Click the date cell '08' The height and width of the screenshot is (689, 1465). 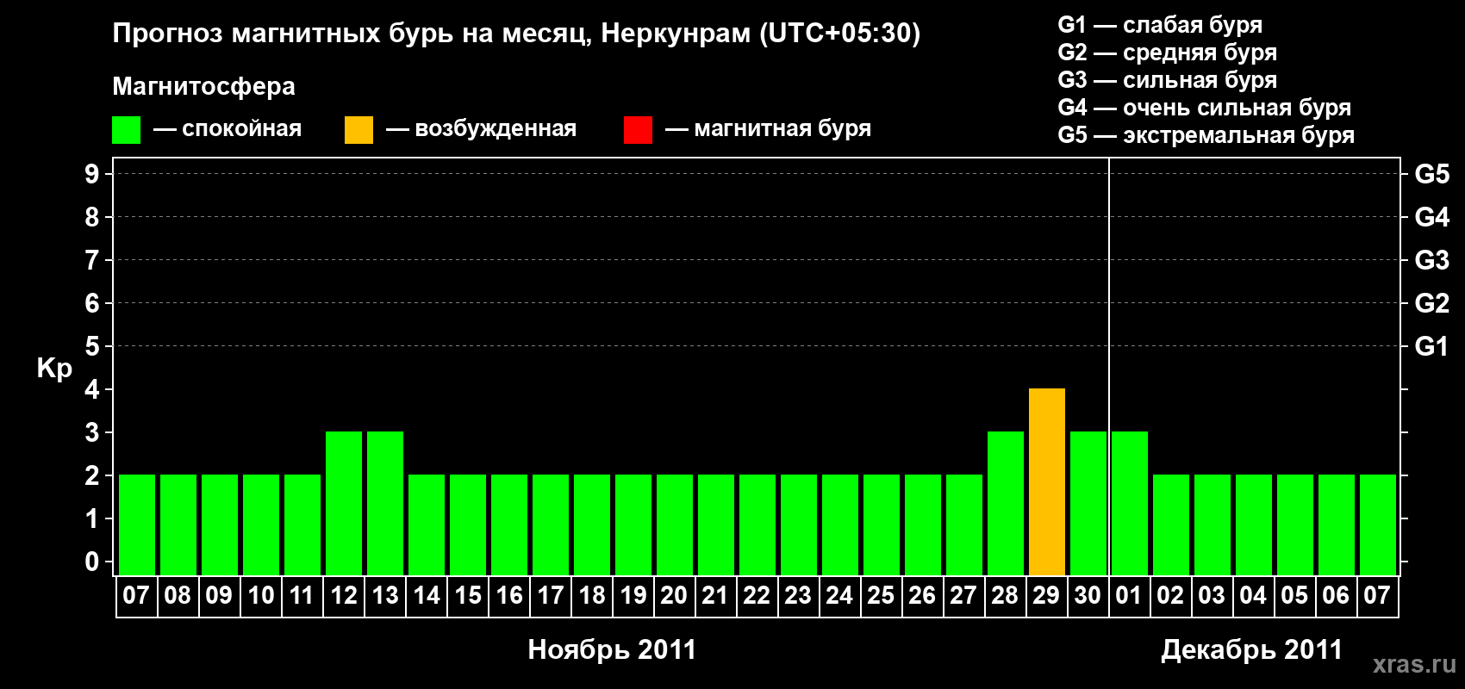point(178,596)
